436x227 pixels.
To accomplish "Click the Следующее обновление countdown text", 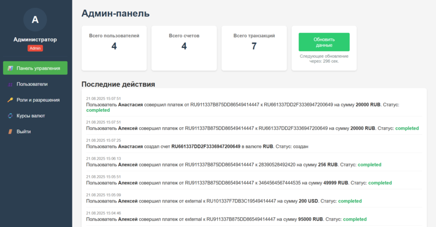I will click(324, 58).
